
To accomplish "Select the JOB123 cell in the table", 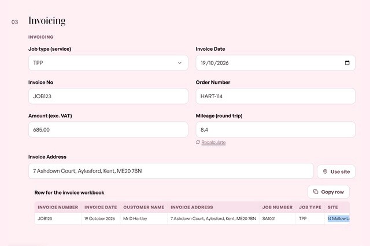I will click(x=58, y=219).
